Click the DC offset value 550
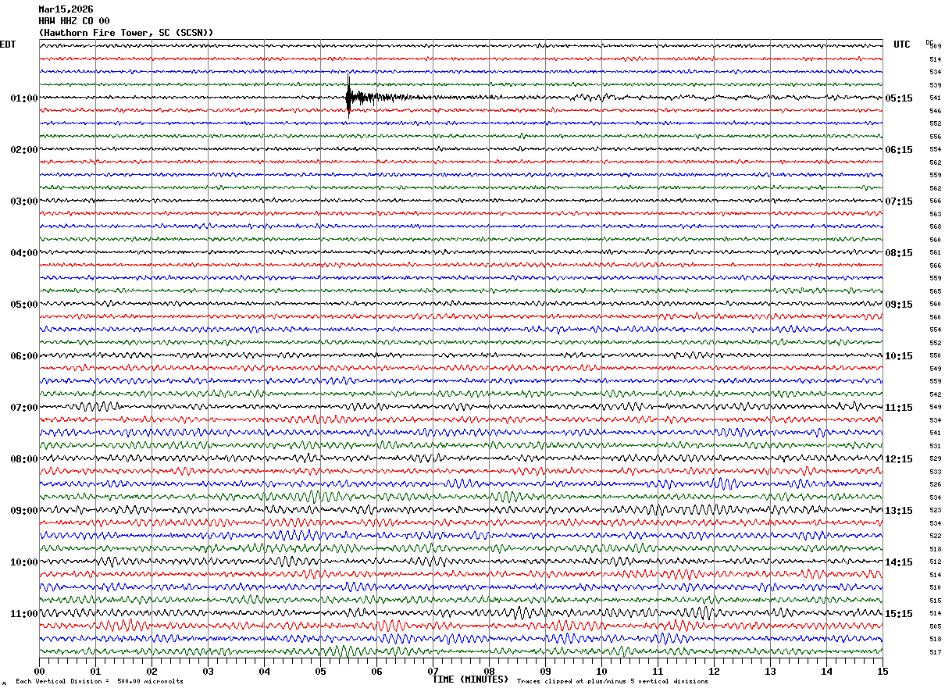The image size is (945, 692). (935, 356)
